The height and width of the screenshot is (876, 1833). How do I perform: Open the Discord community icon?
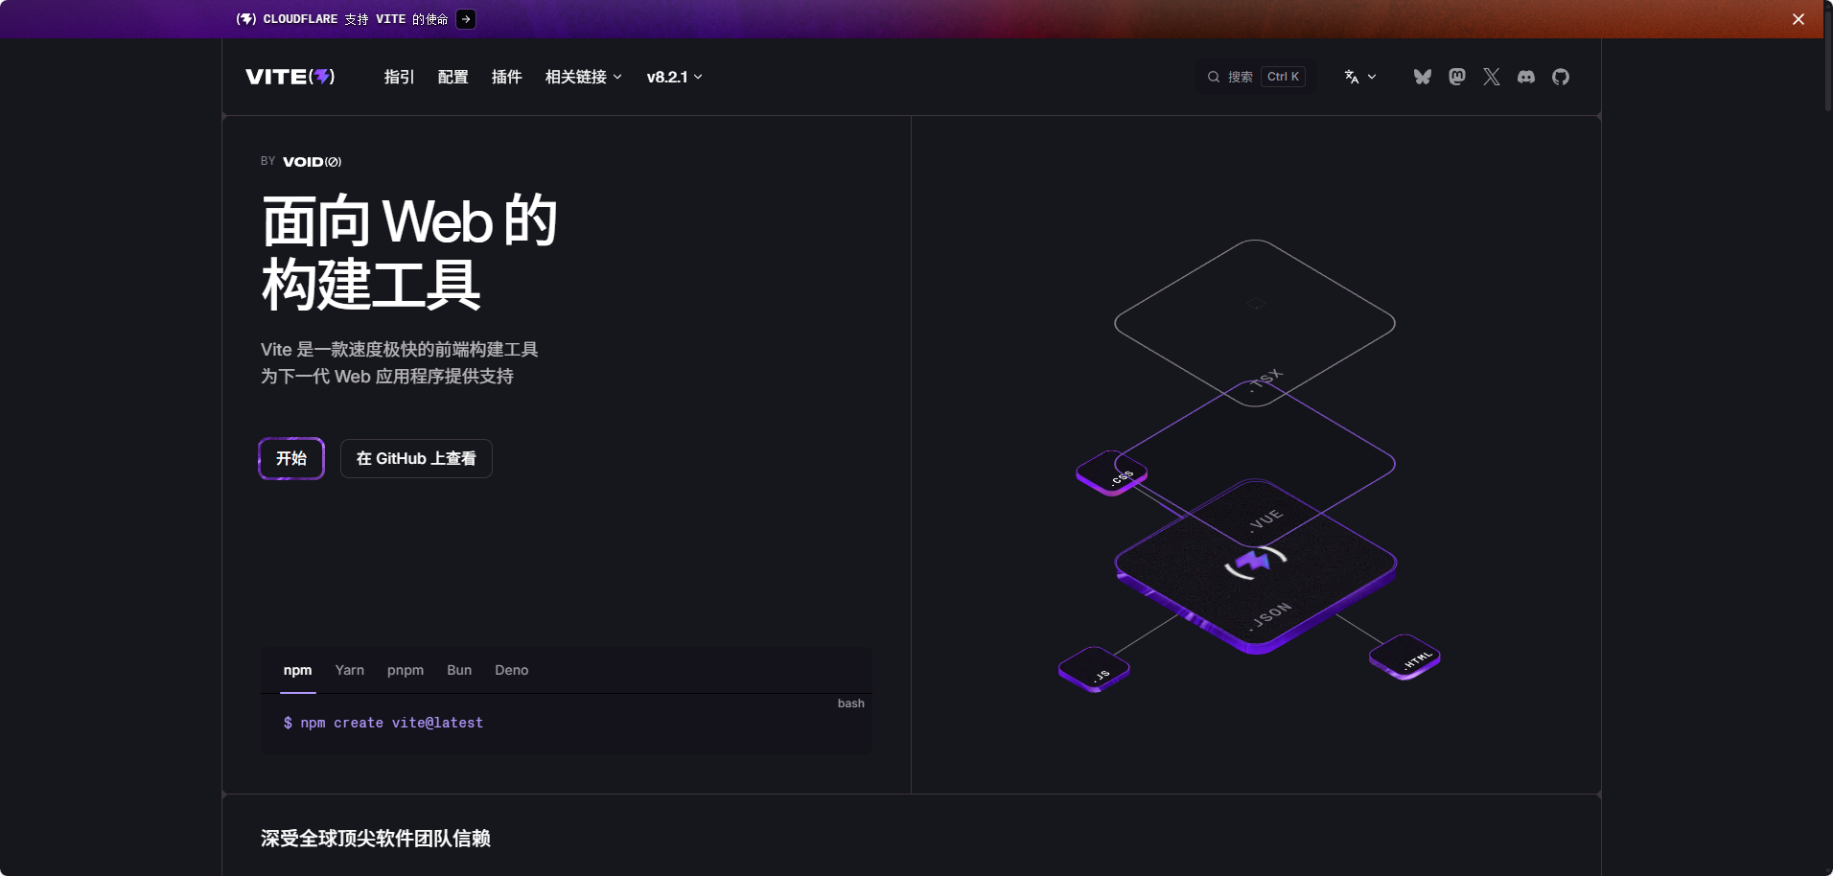(1526, 77)
